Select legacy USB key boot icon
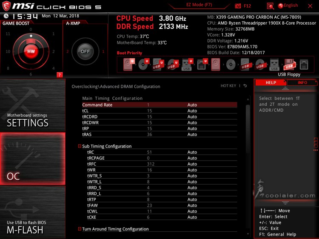The width and height of the screenshot is (319, 239). (x=274, y=65)
